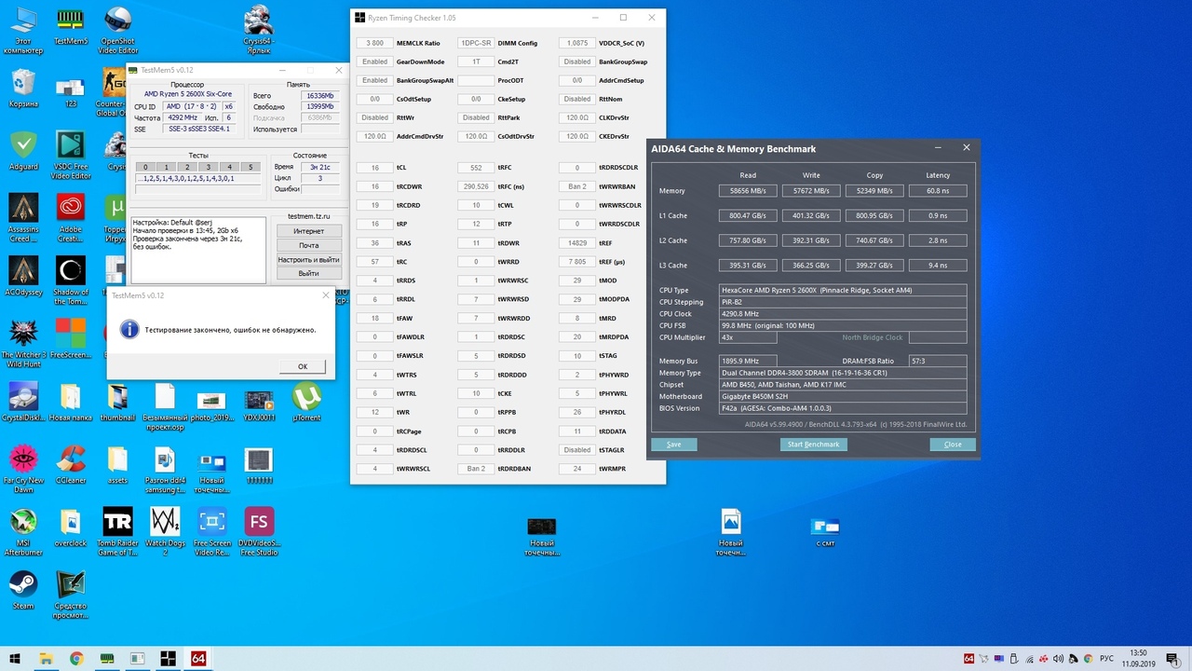Screen dimensions: 1192x671
Task: Click the Интернет button in TestMem5
Action: (x=308, y=231)
